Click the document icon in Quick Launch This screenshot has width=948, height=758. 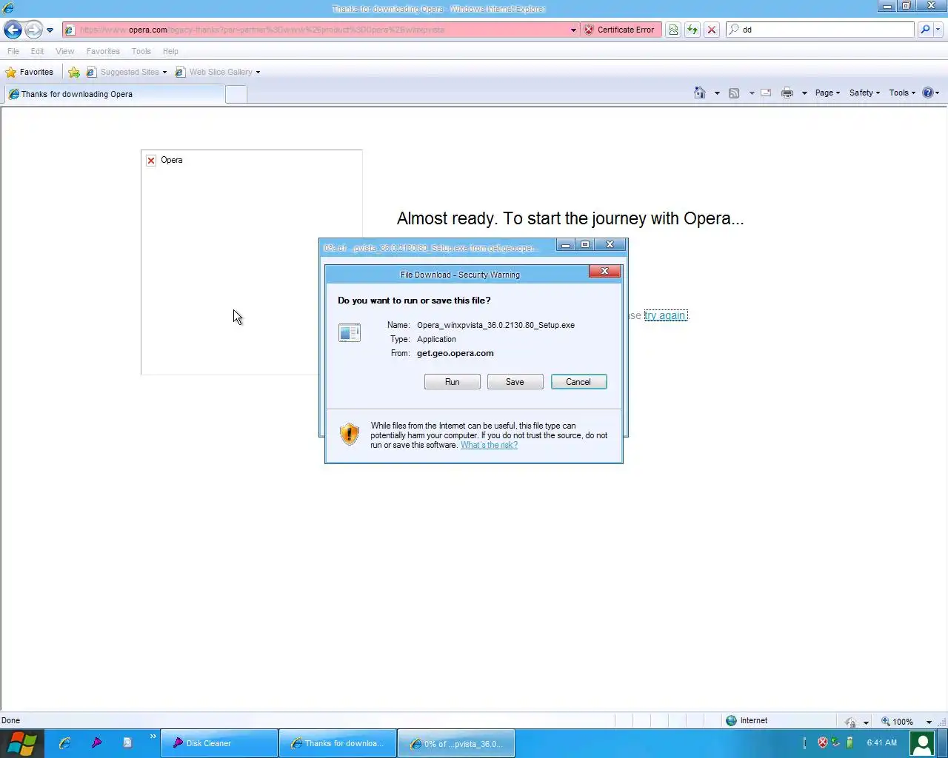click(127, 742)
